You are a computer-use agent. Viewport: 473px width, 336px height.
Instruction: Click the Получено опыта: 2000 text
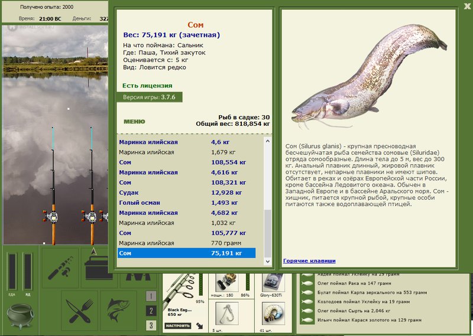click(47, 7)
